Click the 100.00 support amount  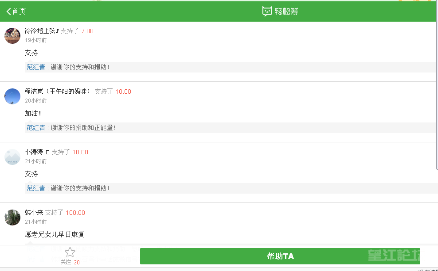(75, 213)
